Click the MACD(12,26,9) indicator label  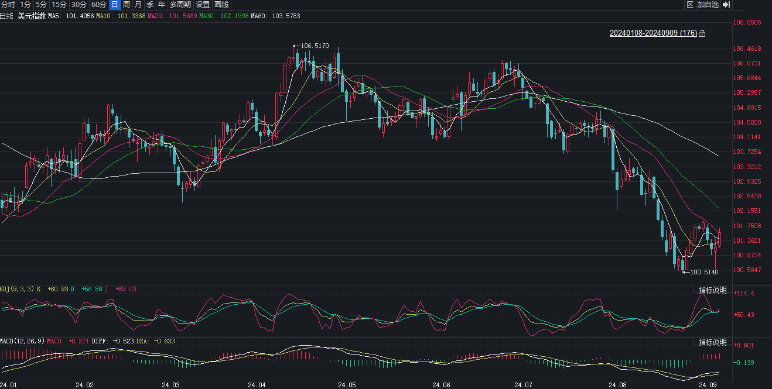click(x=22, y=341)
